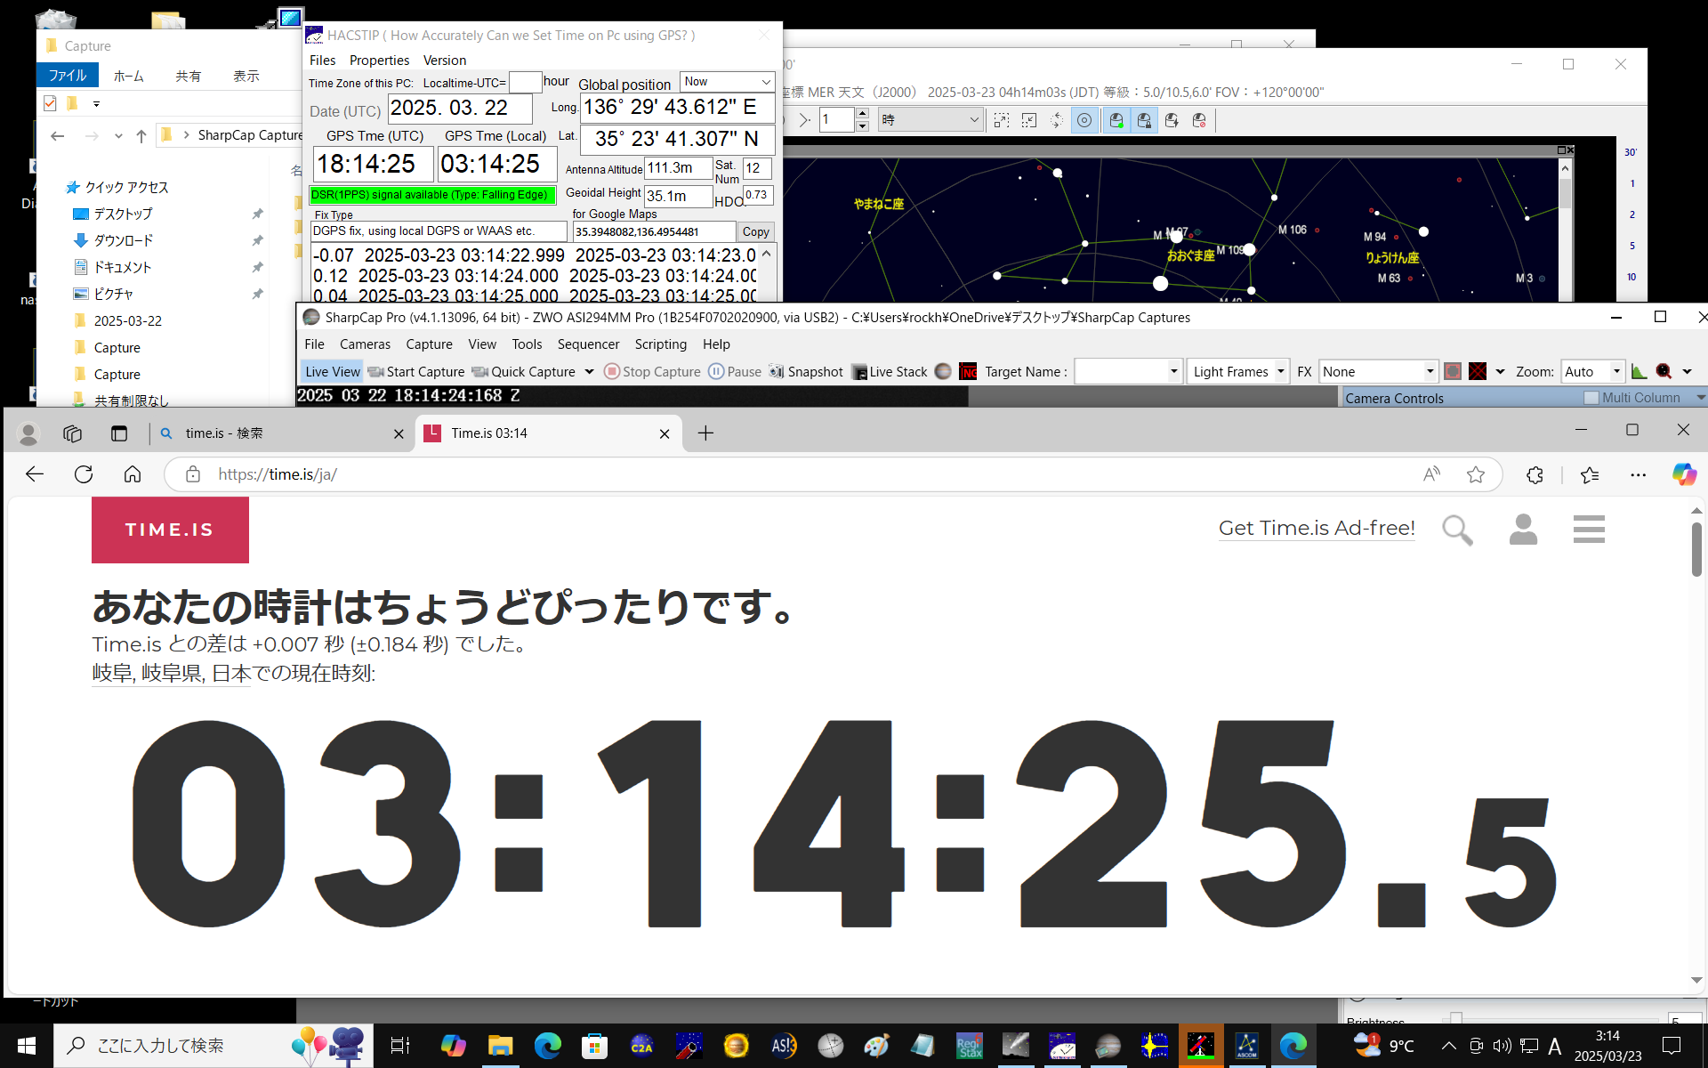The width and height of the screenshot is (1708, 1068).
Task: Open the Light Frames dropdown
Action: 1281,372
